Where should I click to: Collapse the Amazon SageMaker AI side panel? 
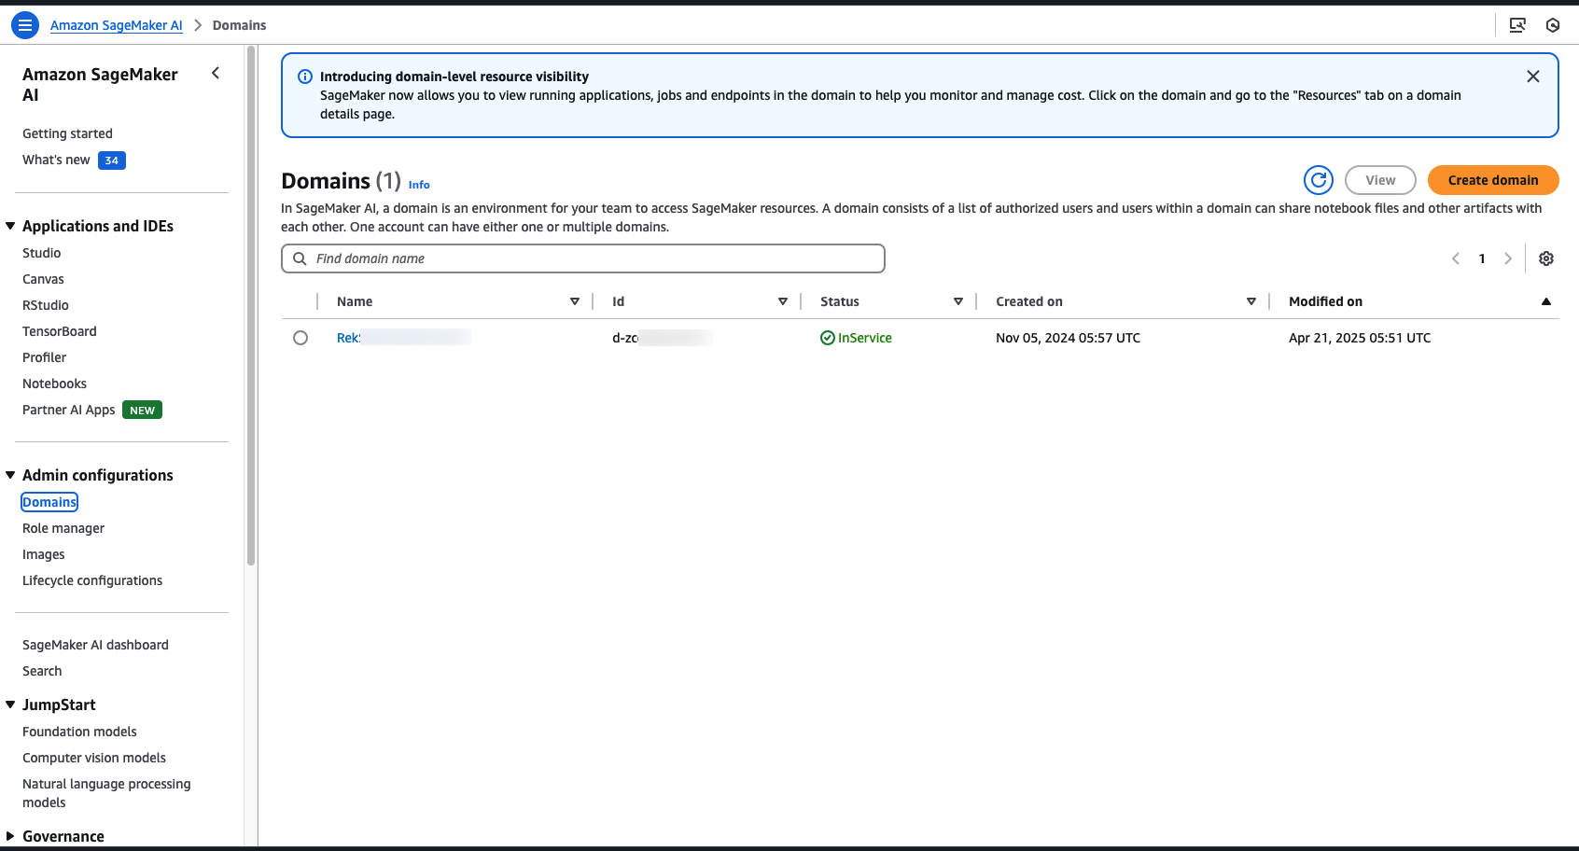(x=216, y=73)
